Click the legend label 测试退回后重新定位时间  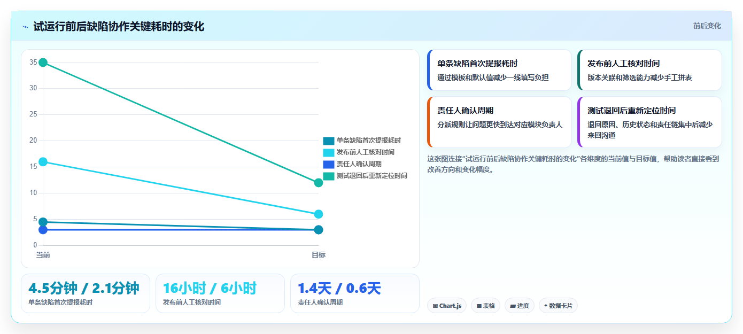point(372,176)
